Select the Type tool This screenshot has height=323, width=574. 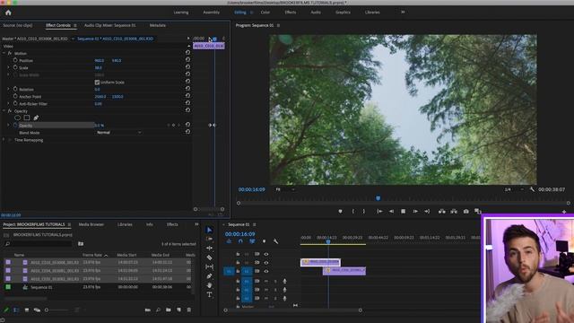coord(209,294)
